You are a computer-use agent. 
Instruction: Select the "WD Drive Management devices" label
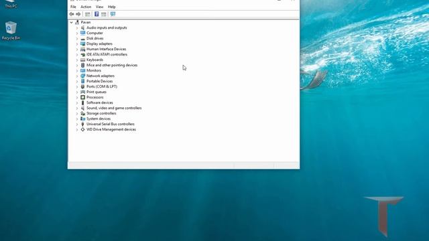click(x=111, y=129)
